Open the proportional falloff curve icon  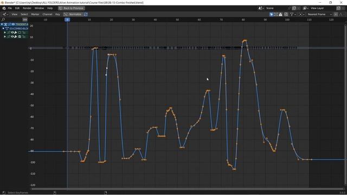[341, 15]
